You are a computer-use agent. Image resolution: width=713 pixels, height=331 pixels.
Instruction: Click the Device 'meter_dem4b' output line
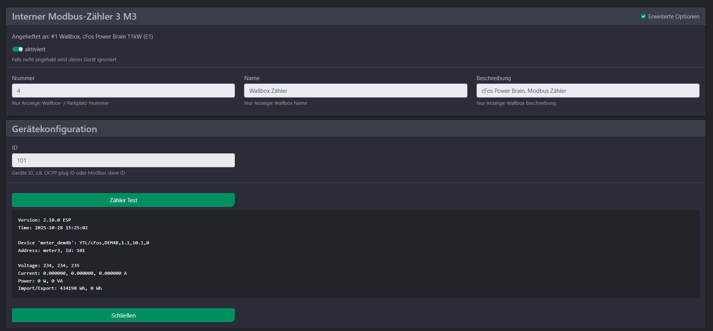pos(83,243)
